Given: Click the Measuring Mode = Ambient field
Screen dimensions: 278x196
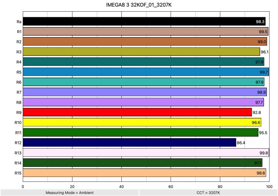Looking at the screenshot, I should pyautogui.click(x=69, y=193).
